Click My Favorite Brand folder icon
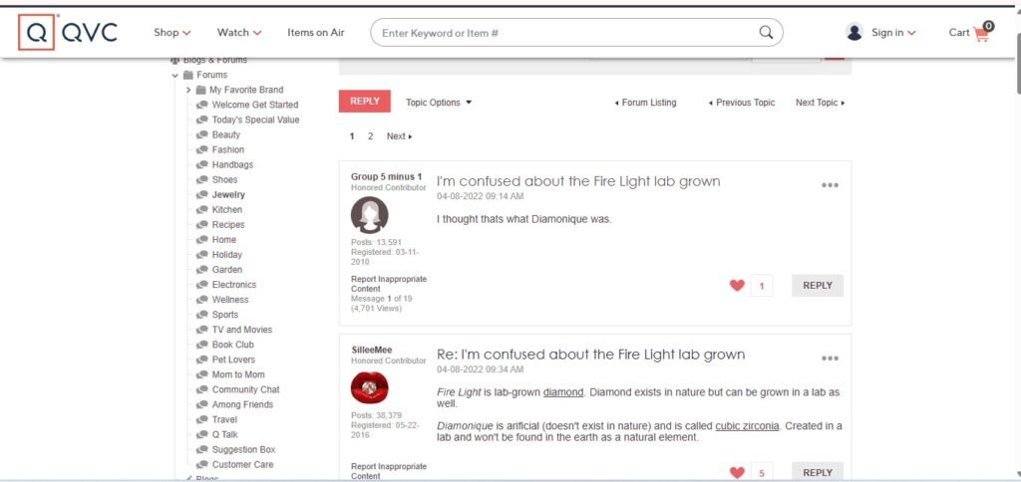Screen dimensions: 1021x482 pos(200,90)
